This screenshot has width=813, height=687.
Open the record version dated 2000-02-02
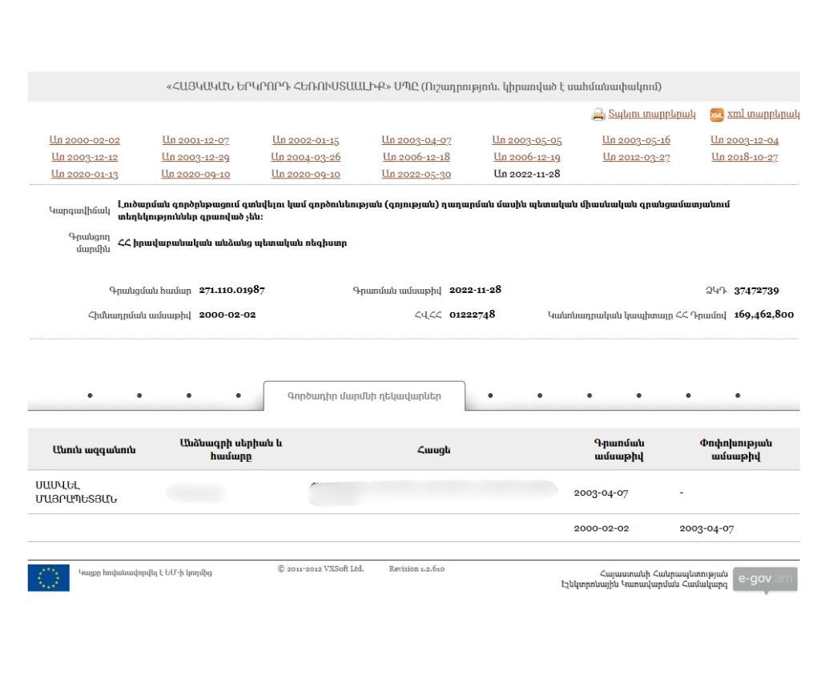tap(85, 140)
